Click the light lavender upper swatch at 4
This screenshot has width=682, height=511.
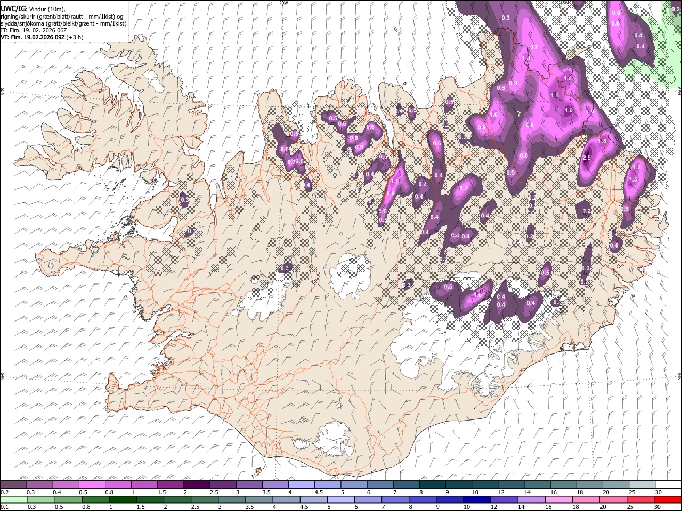tap(301, 485)
